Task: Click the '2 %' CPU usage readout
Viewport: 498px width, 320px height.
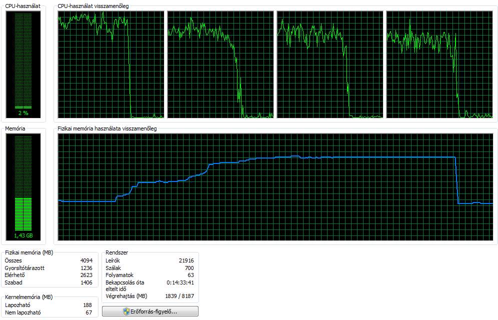Action: click(23, 113)
